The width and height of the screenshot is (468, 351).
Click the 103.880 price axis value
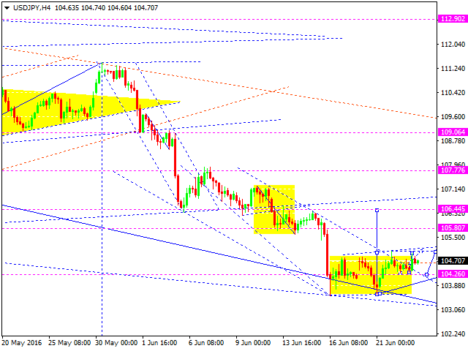point(453,286)
